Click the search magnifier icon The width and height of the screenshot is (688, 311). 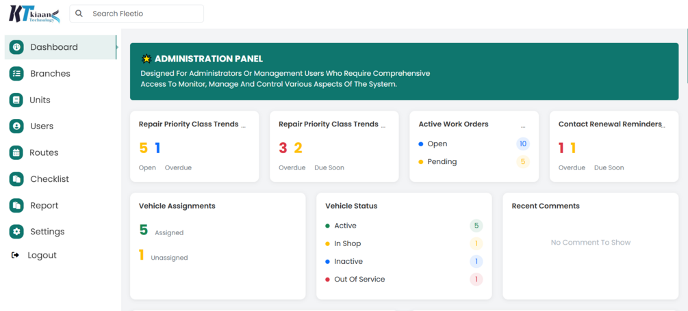[79, 14]
